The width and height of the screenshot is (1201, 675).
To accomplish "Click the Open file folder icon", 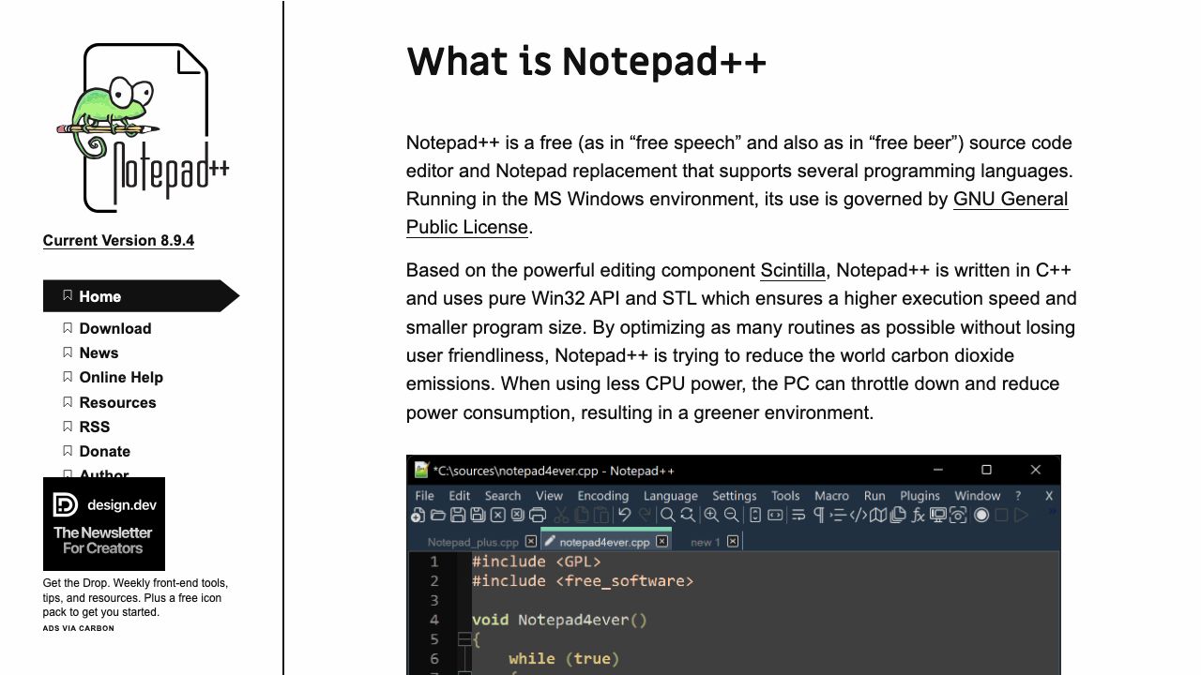I will point(438,515).
